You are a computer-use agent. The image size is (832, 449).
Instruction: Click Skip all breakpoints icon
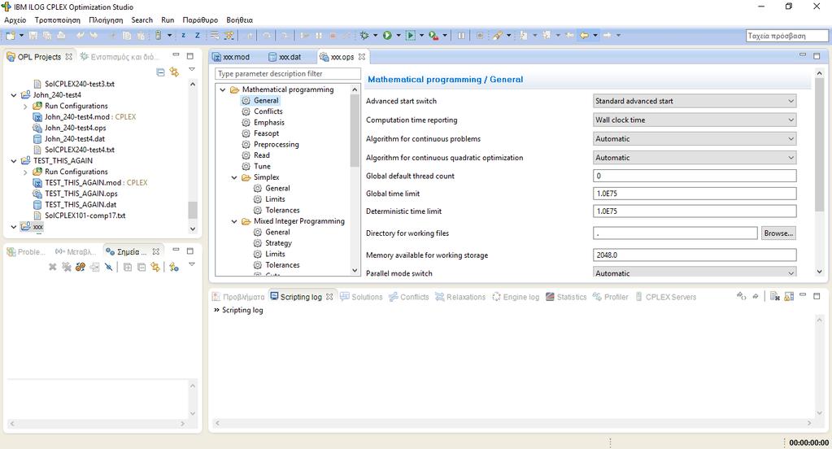tap(108, 267)
